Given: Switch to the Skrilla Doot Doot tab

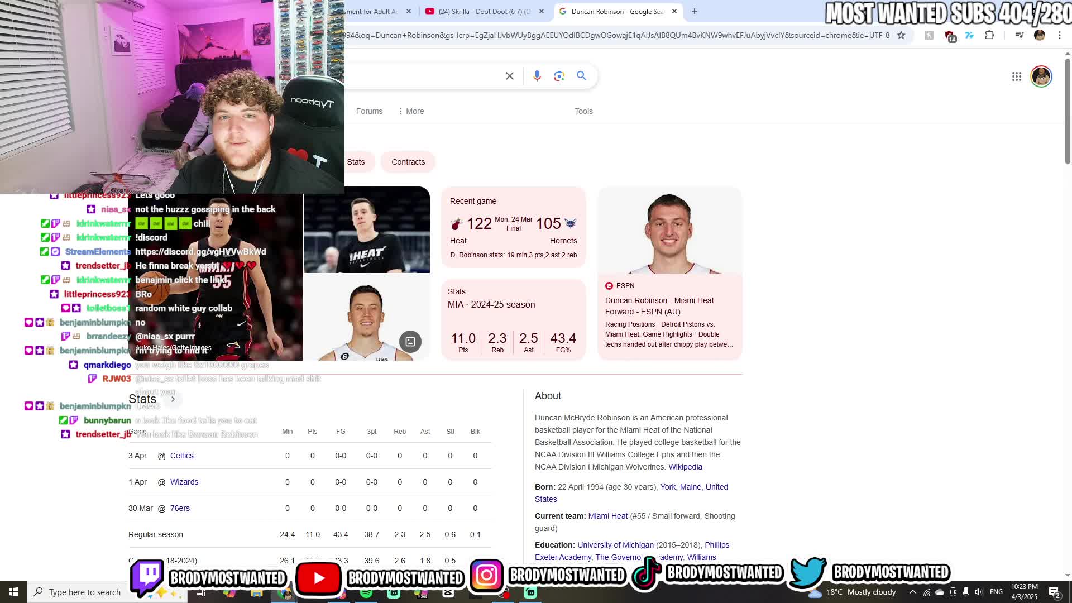Looking at the screenshot, I should (484, 11).
